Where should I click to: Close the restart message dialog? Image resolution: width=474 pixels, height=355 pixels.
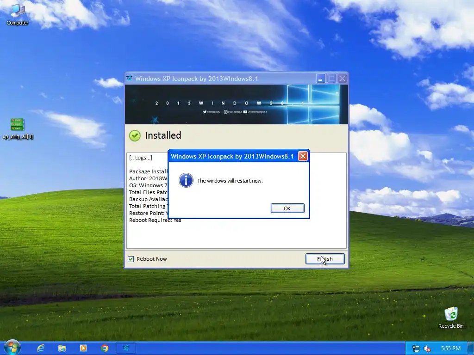[x=303, y=156]
